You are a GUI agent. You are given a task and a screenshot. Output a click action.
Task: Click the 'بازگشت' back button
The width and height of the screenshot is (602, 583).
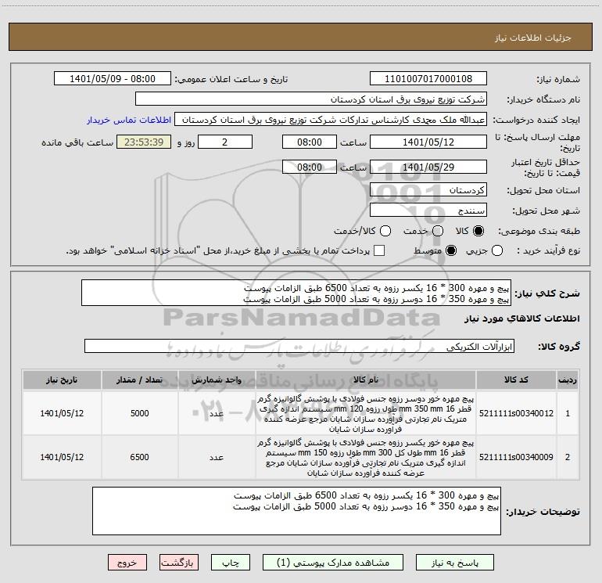[x=179, y=563]
